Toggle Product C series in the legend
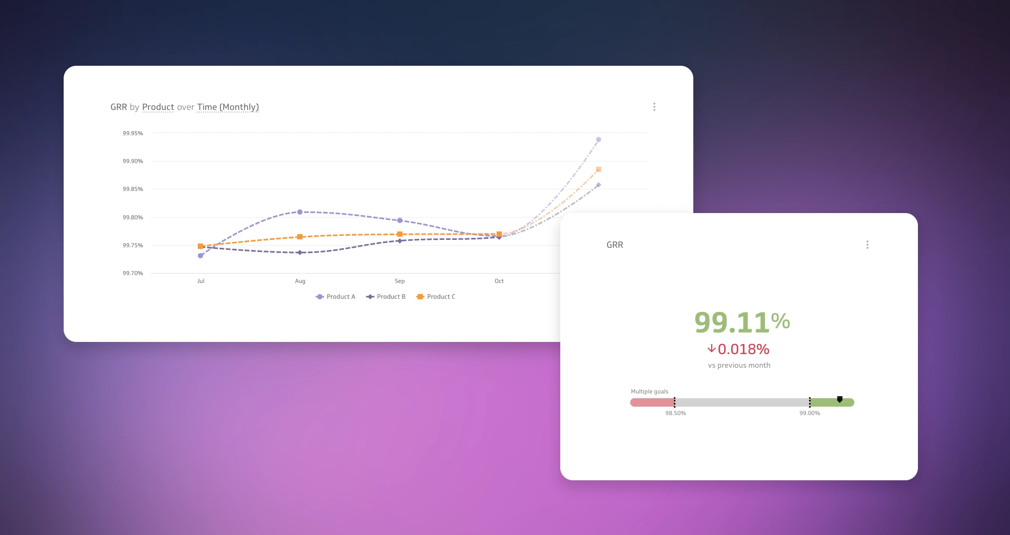The image size is (1010, 535). pos(436,297)
